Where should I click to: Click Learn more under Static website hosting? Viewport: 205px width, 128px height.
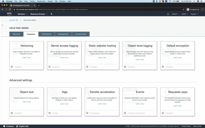[102, 57]
